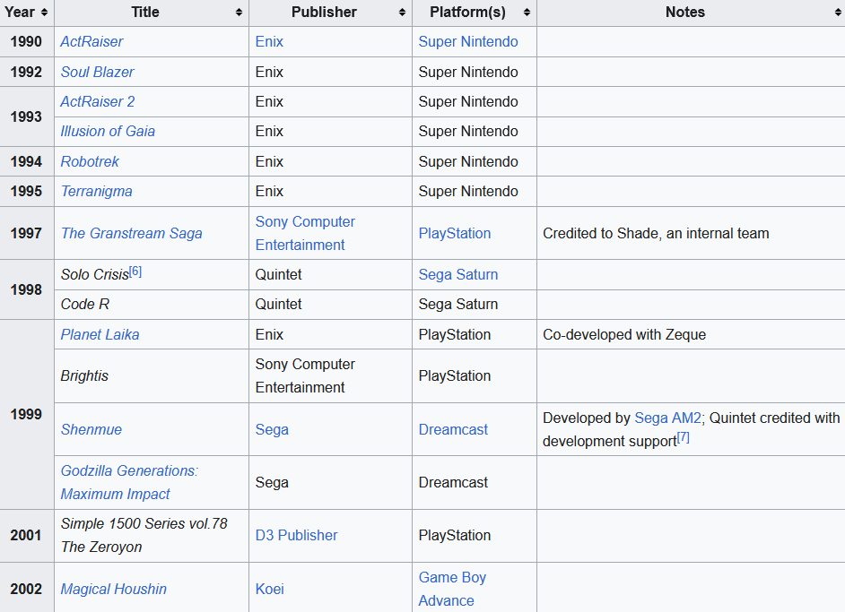Click the 1998 year cell

coord(27,289)
